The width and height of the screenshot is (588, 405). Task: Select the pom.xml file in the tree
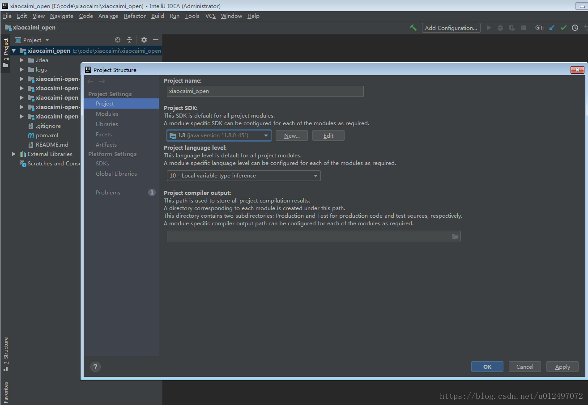tap(47, 135)
